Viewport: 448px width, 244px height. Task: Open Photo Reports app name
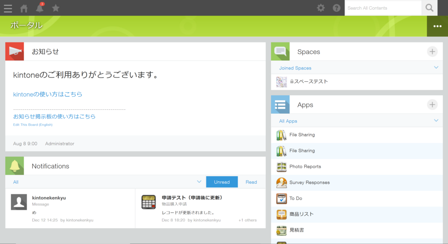(305, 167)
